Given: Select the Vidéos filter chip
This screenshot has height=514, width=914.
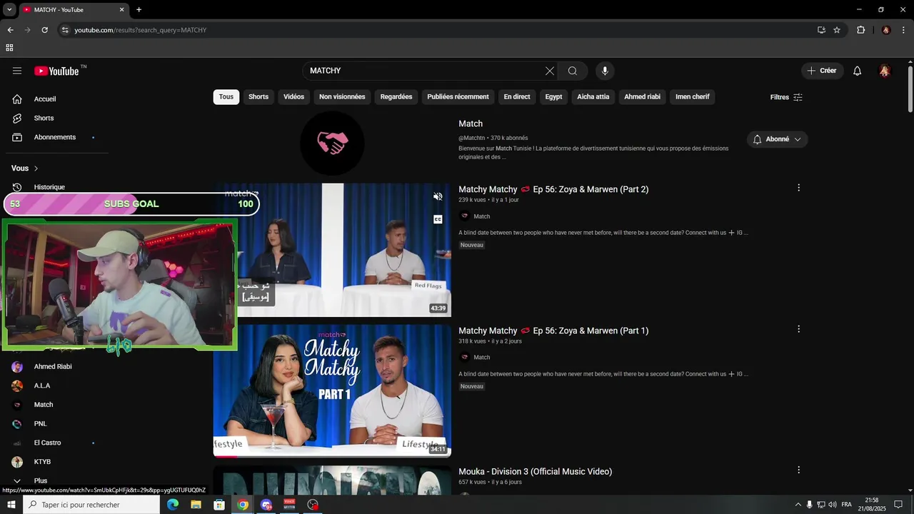Looking at the screenshot, I should tap(293, 97).
